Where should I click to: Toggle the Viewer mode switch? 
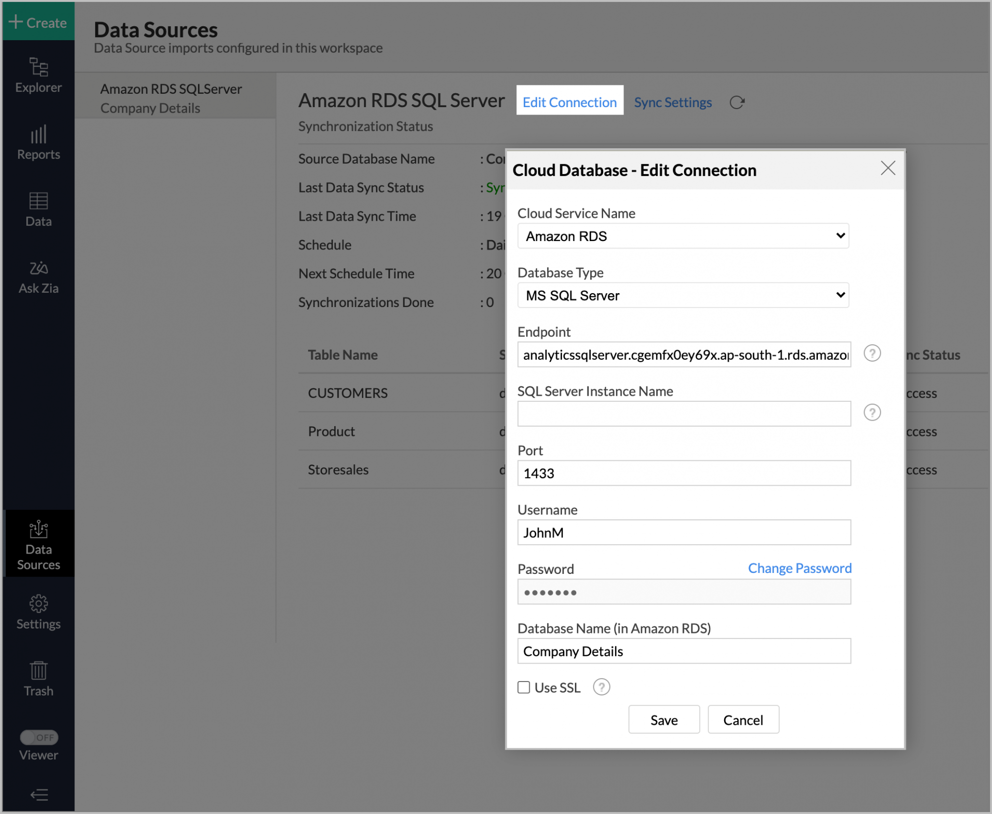point(39,738)
